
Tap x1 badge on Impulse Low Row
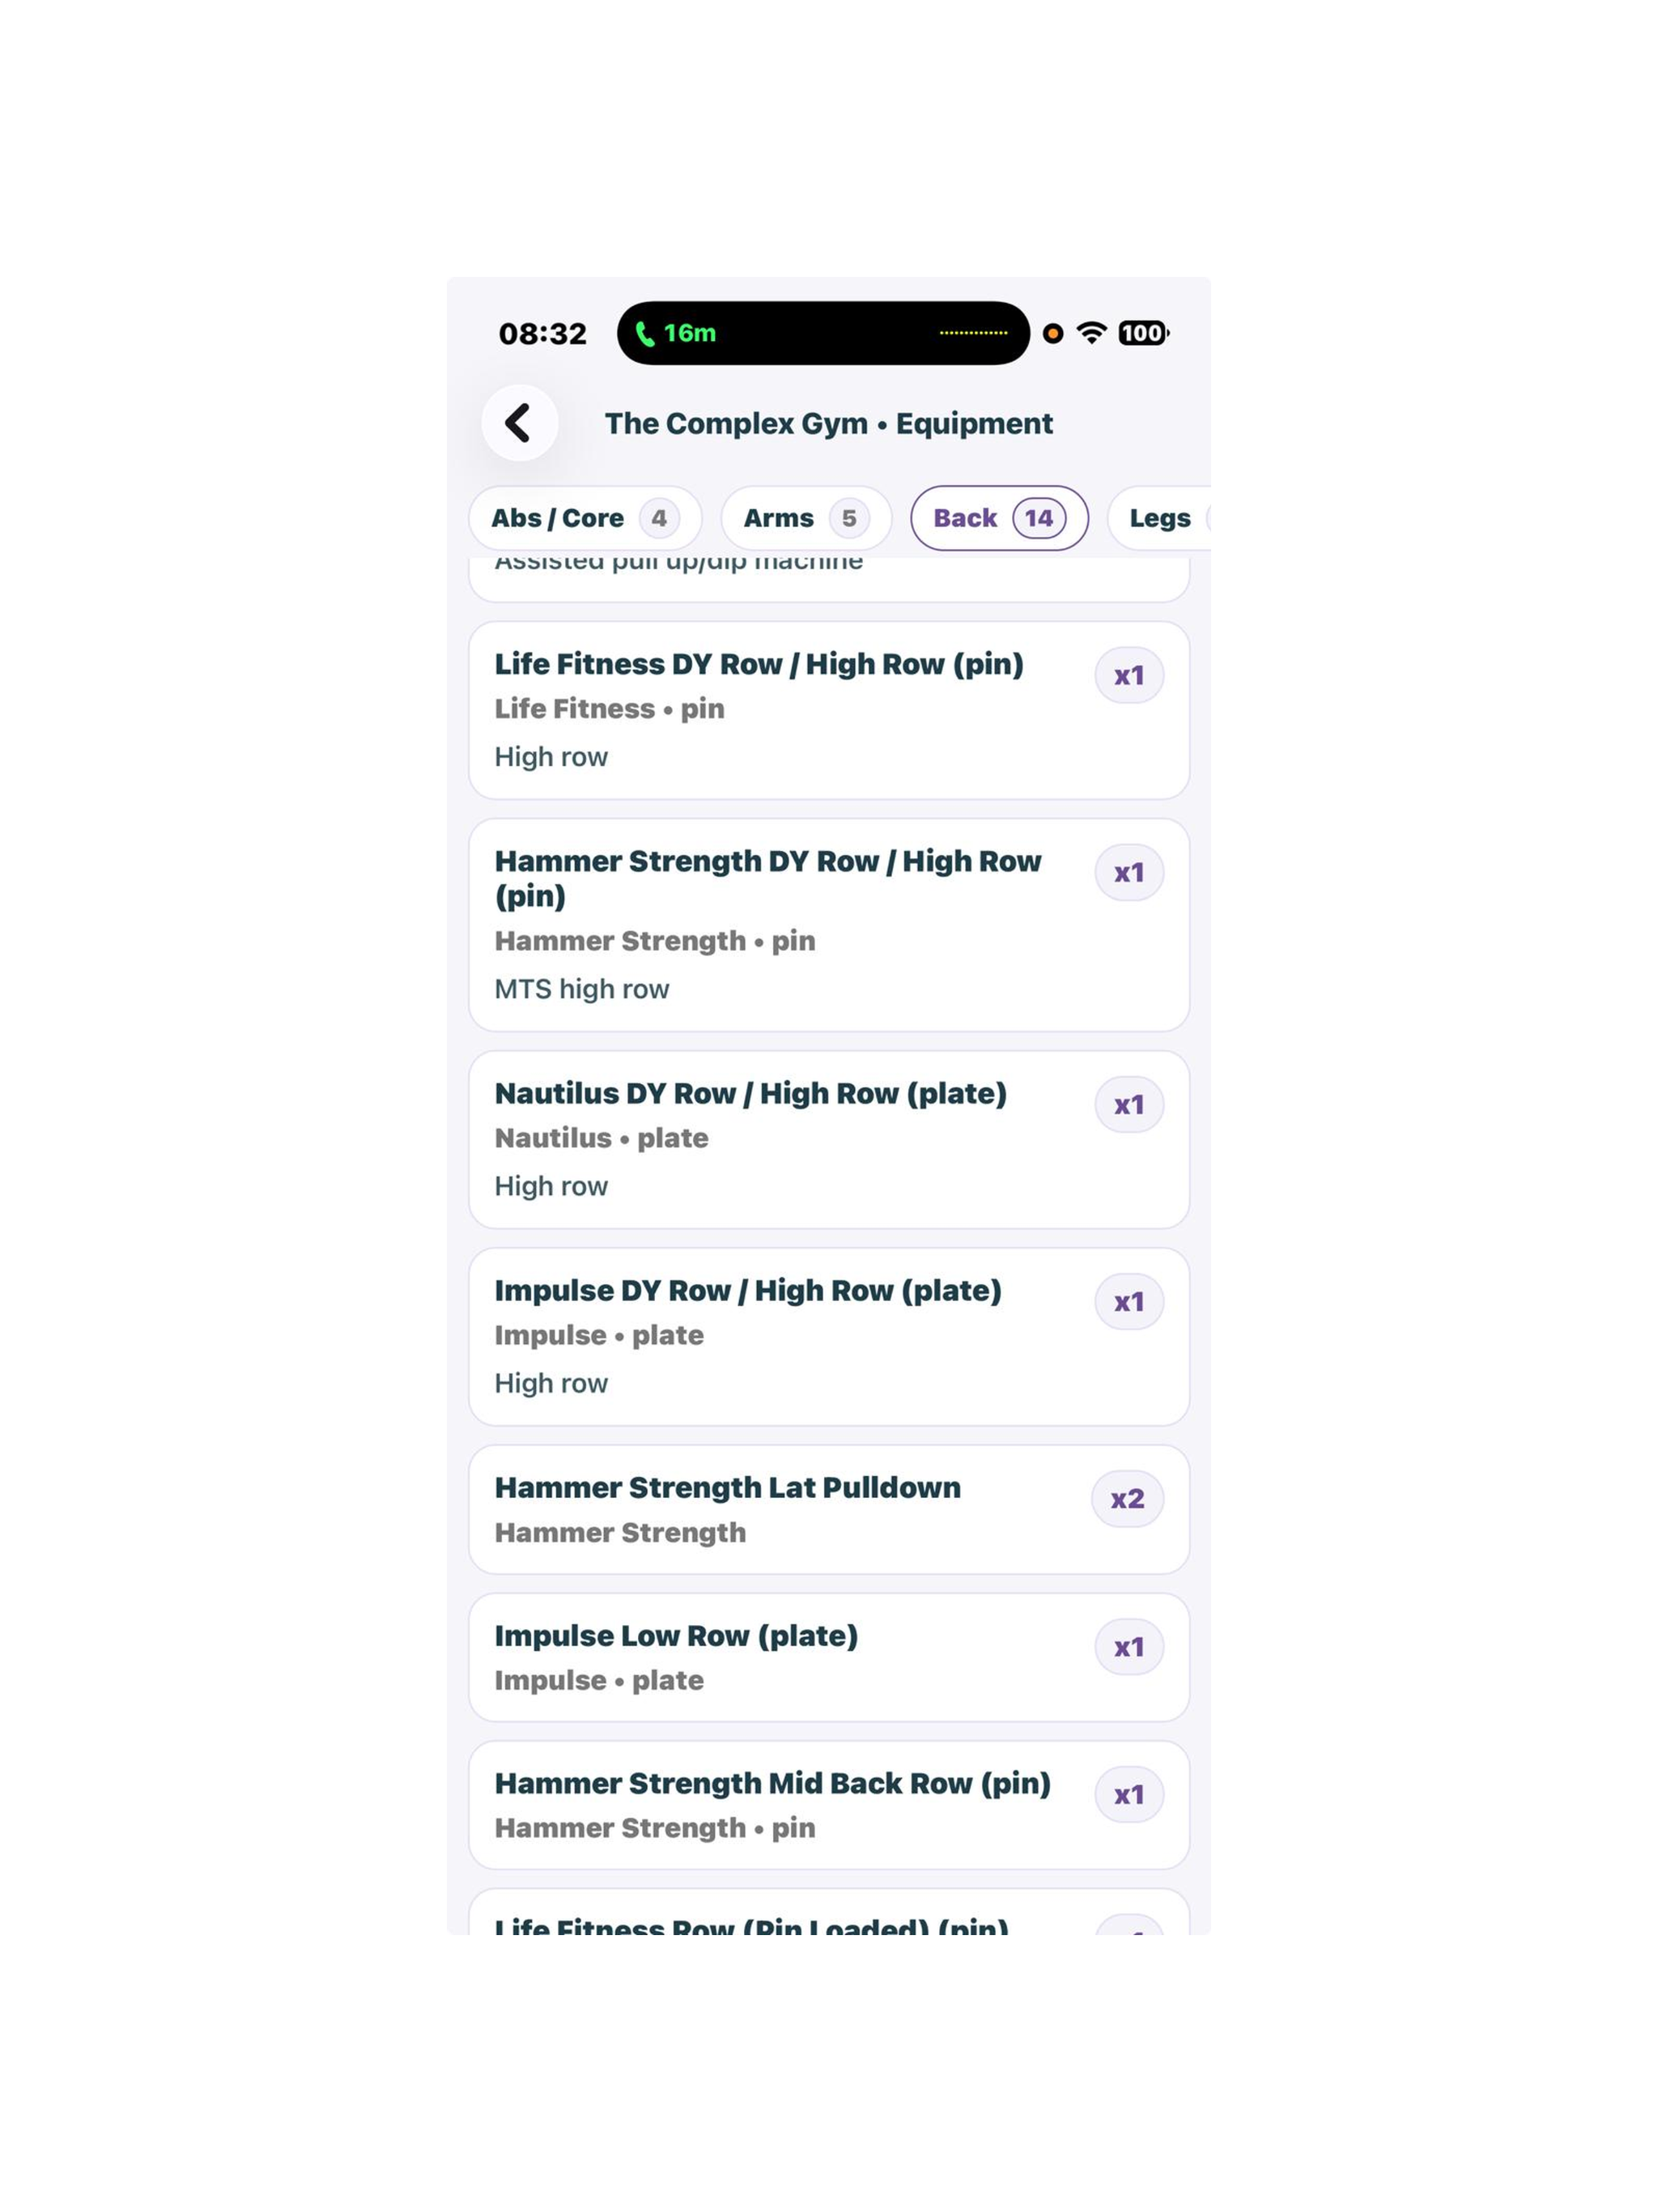pos(1129,1647)
